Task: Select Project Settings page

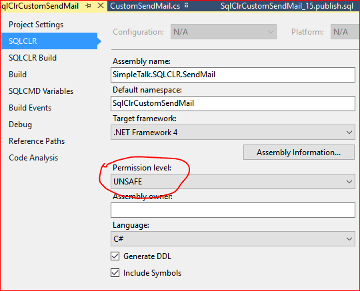Action: click(x=36, y=25)
